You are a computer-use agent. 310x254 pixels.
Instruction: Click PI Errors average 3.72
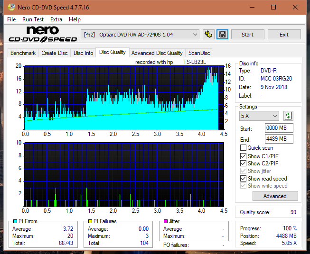pos(68,229)
